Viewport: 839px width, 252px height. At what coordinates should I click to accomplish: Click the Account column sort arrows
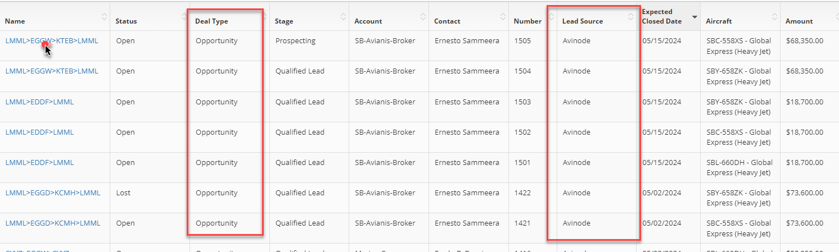(422, 17)
